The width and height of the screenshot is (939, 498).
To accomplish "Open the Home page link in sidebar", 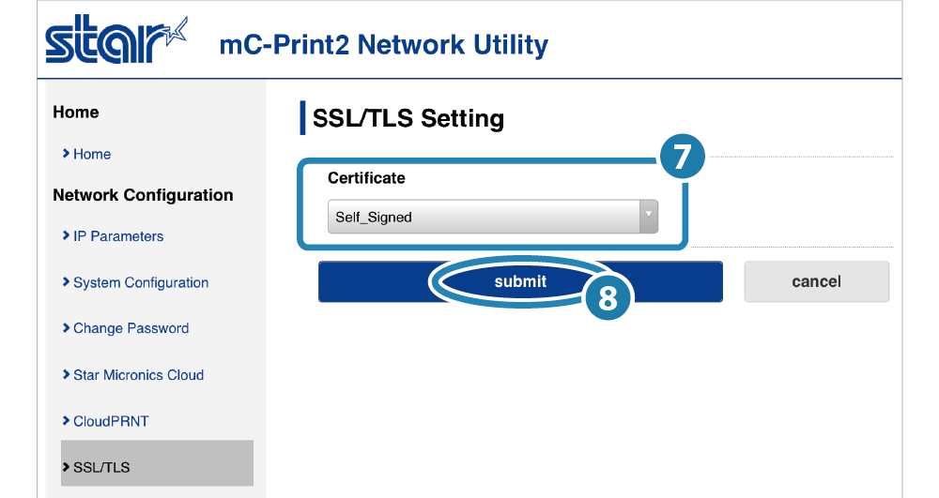I will (x=91, y=154).
